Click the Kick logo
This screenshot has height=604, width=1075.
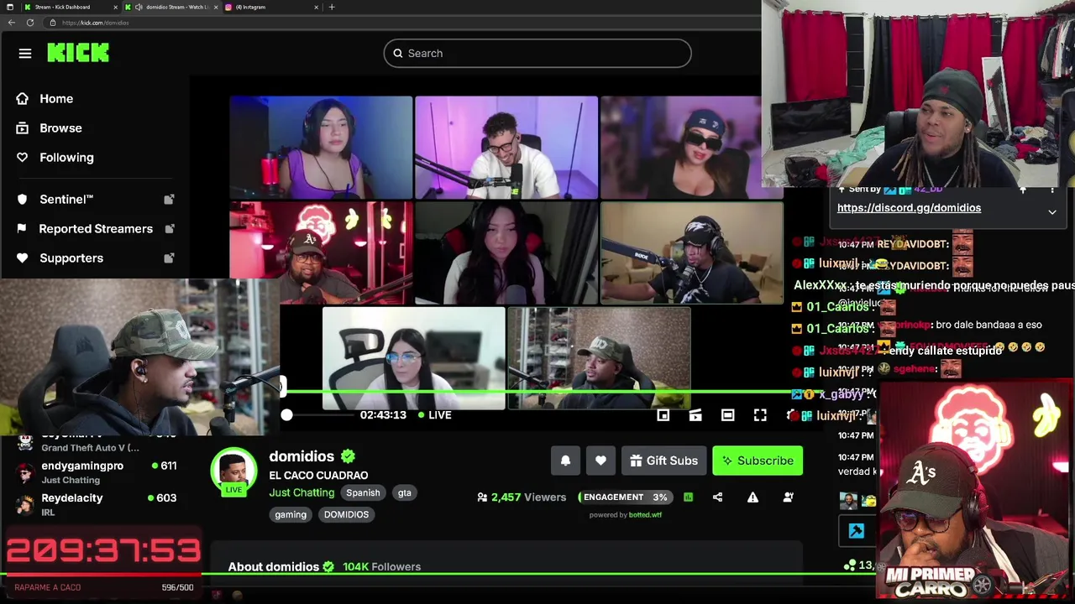coord(78,53)
